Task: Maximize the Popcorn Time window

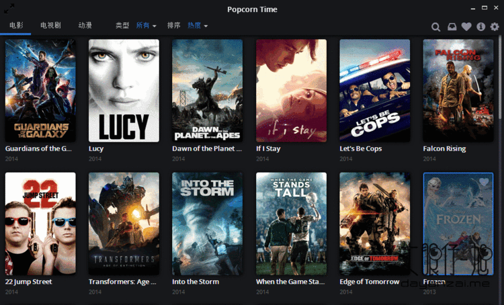Action: [x=485, y=7]
